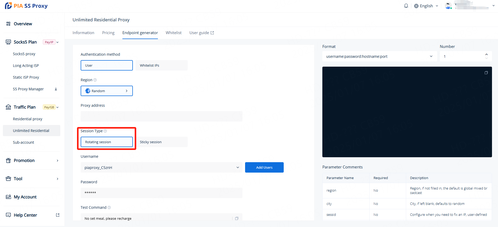Click the Add Users button
Viewport: 498px width, 227px height.
[x=264, y=167]
